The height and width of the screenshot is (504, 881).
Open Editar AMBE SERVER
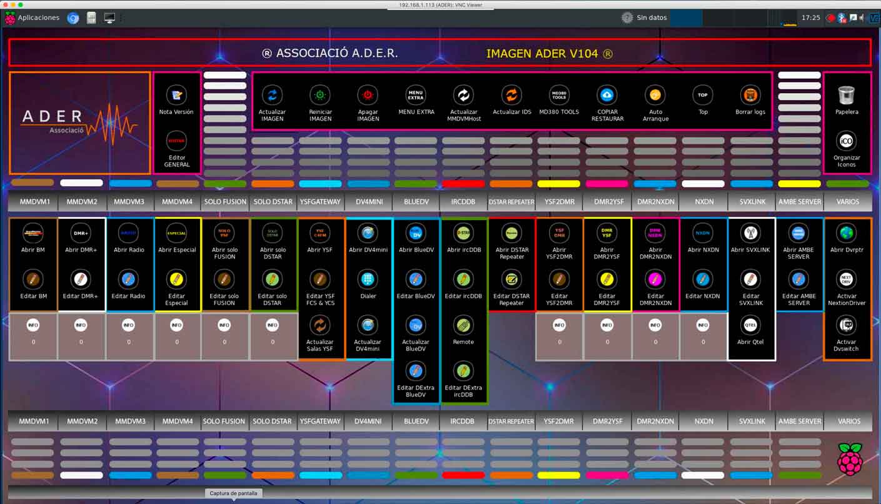coord(798,280)
